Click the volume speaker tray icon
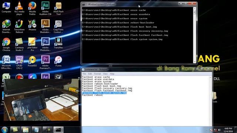 click(220, 130)
